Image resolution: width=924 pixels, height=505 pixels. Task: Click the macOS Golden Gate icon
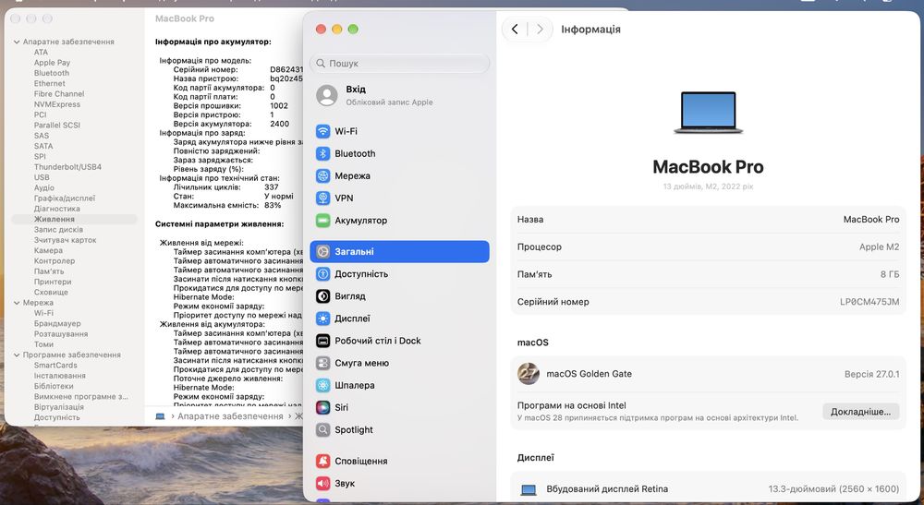tap(528, 374)
